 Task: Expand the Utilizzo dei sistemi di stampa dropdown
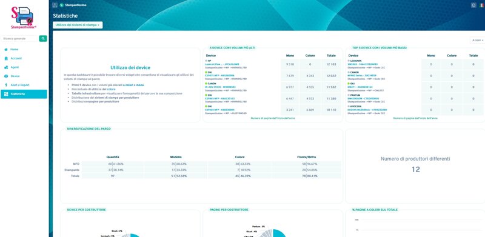pyautogui.click(x=78, y=25)
